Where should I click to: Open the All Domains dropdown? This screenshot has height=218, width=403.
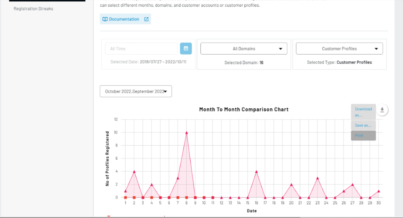point(244,49)
